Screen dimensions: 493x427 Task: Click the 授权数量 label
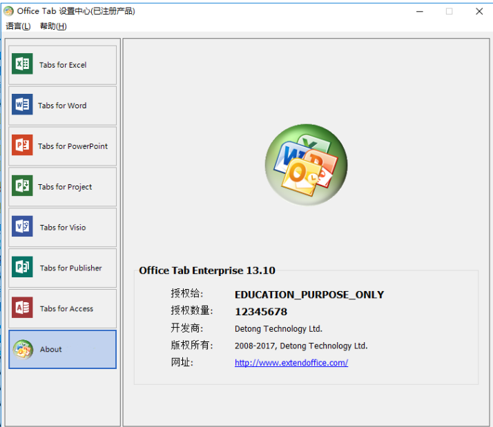pyautogui.click(x=192, y=310)
